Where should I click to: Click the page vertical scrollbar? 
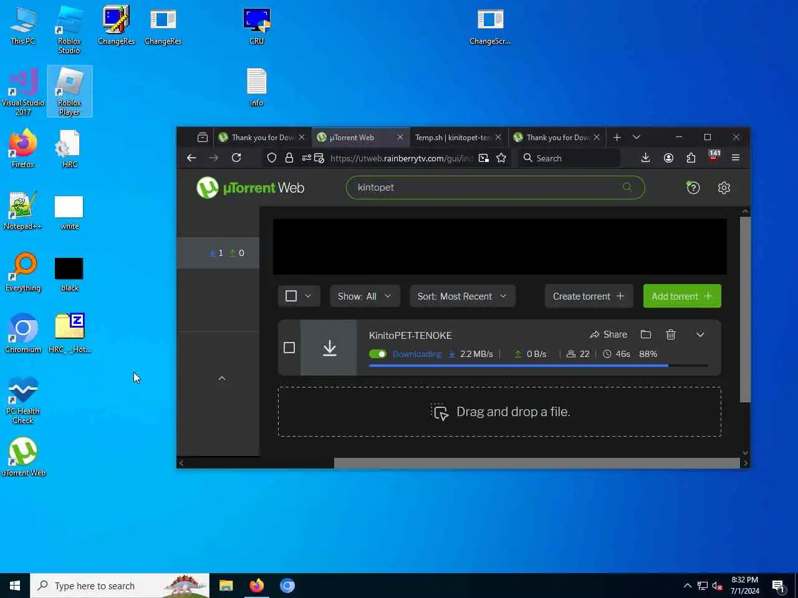click(745, 310)
